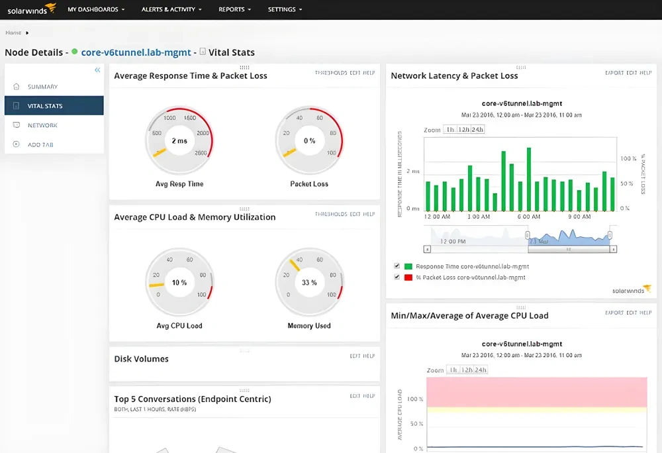Click the right scroll arrow of the latency navigator
This screenshot has height=453, width=662.
614,249
